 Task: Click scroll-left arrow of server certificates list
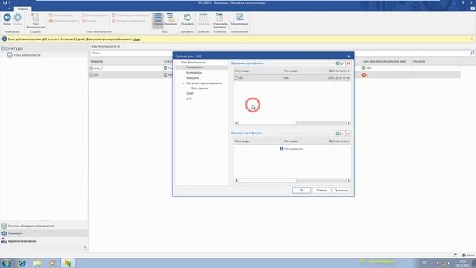click(236, 123)
